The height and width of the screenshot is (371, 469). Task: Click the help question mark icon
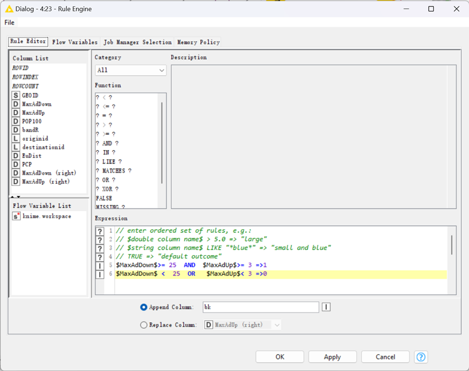[x=421, y=357]
